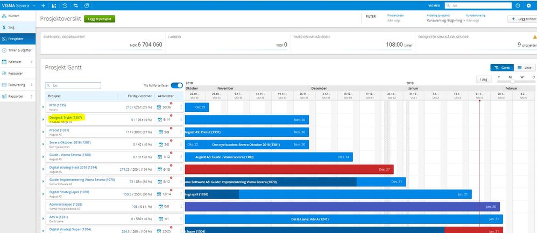
Task: Open the Administrasjon (1328) project link
Action: [x=66, y=205]
